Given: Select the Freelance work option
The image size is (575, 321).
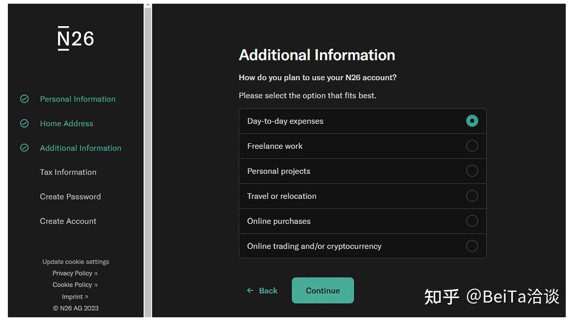Looking at the screenshot, I should tap(472, 146).
